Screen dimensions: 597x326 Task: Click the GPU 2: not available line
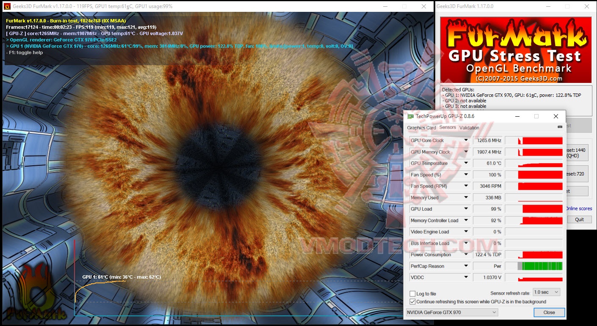[464, 101]
